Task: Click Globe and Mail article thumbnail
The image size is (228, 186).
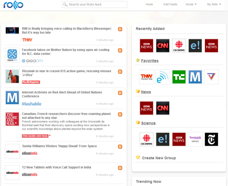Action: (x=12, y=119)
